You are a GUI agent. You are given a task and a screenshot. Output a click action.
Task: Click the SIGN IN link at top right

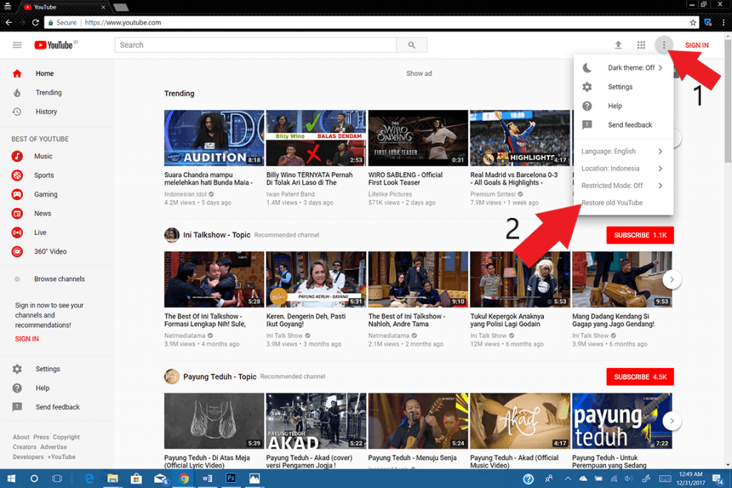[696, 45]
